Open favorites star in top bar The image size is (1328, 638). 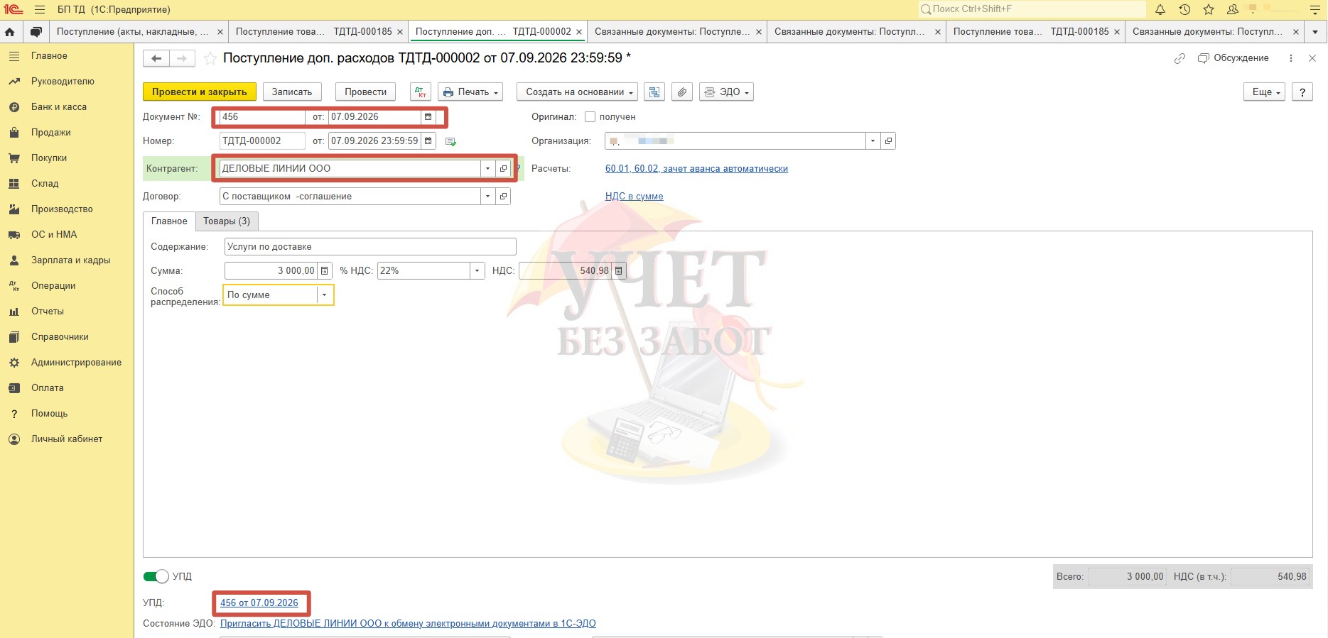[x=1209, y=9]
